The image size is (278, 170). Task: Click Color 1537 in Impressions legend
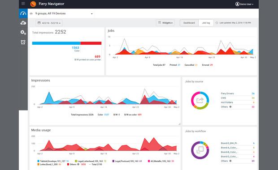point(103,115)
